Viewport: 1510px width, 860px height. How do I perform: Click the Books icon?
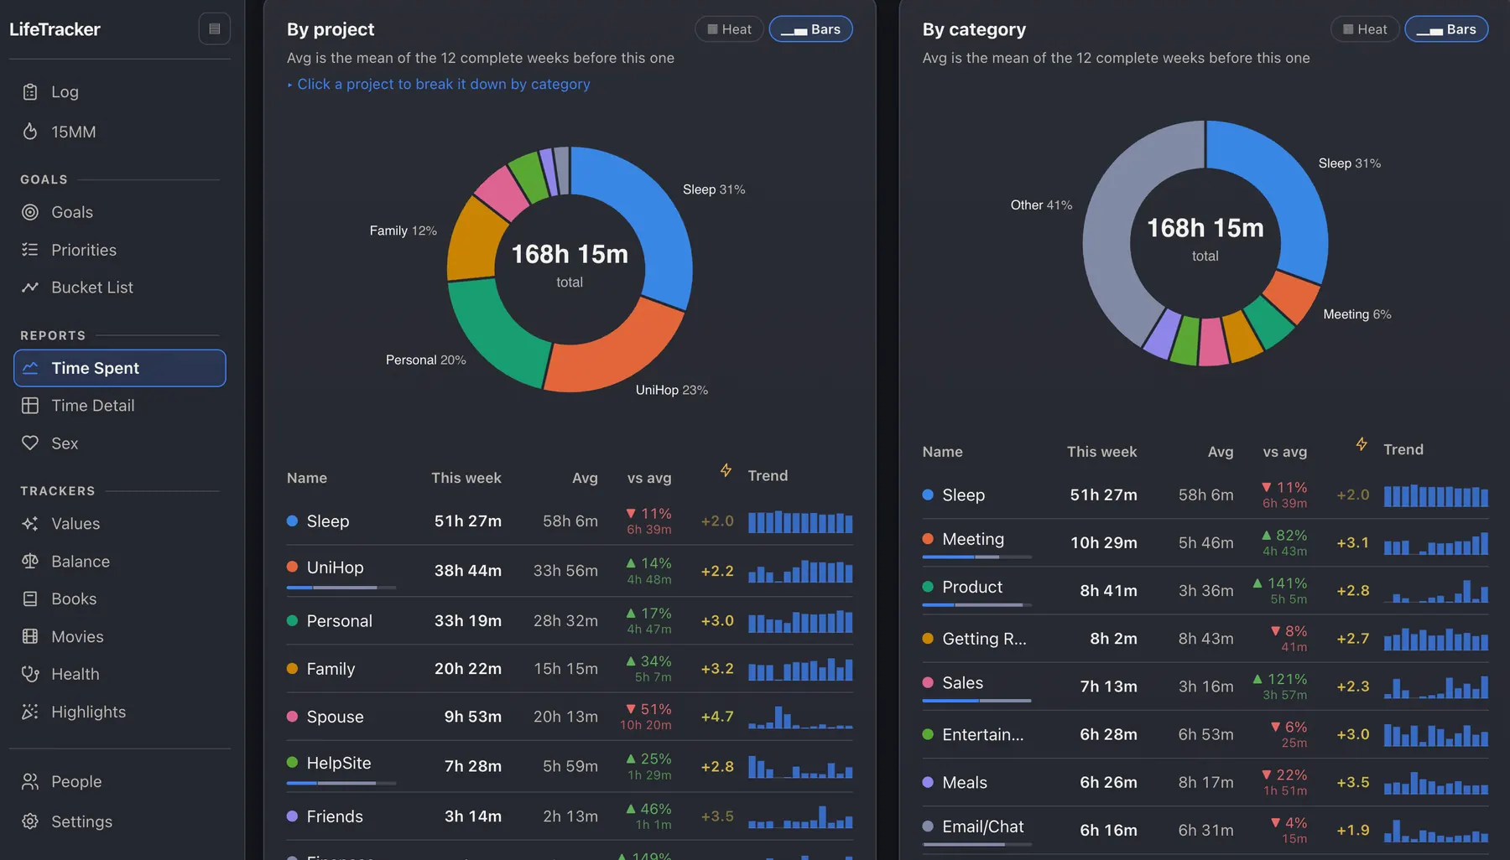point(30,599)
